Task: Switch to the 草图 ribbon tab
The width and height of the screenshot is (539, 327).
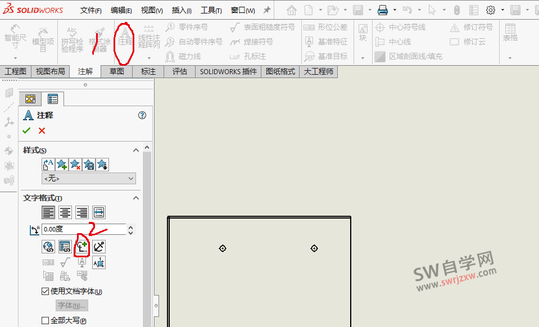Action: click(x=116, y=71)
